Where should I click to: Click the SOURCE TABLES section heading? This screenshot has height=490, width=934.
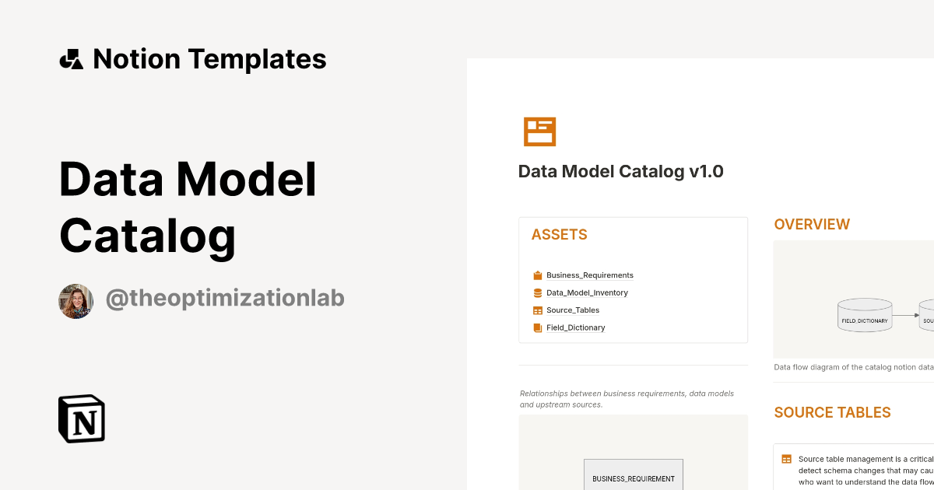point(832,412)
